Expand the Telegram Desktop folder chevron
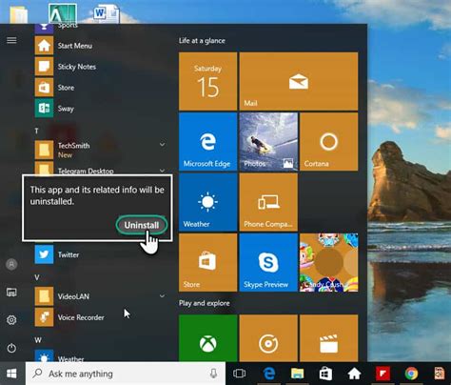 (162, 171)
